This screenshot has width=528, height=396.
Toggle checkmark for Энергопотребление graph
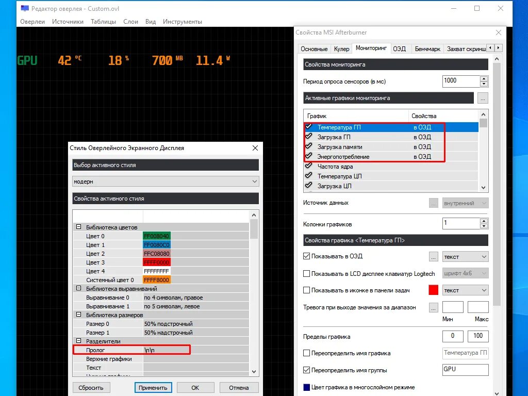coord(308,156)
